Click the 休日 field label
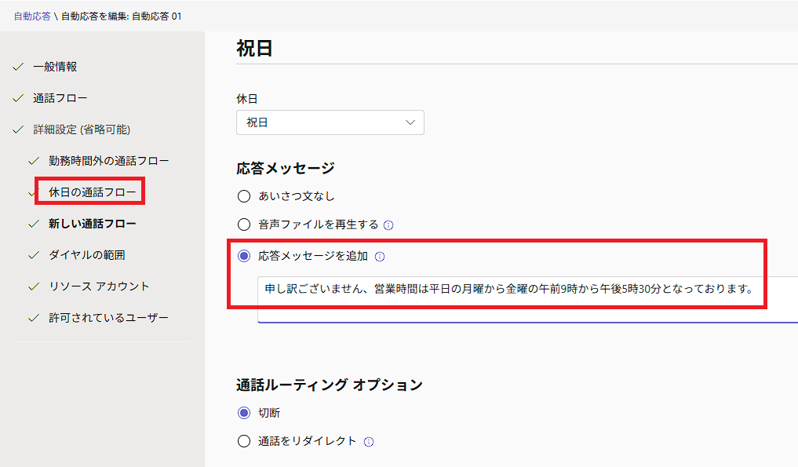 pyautogui.click(x=247, y=99)
